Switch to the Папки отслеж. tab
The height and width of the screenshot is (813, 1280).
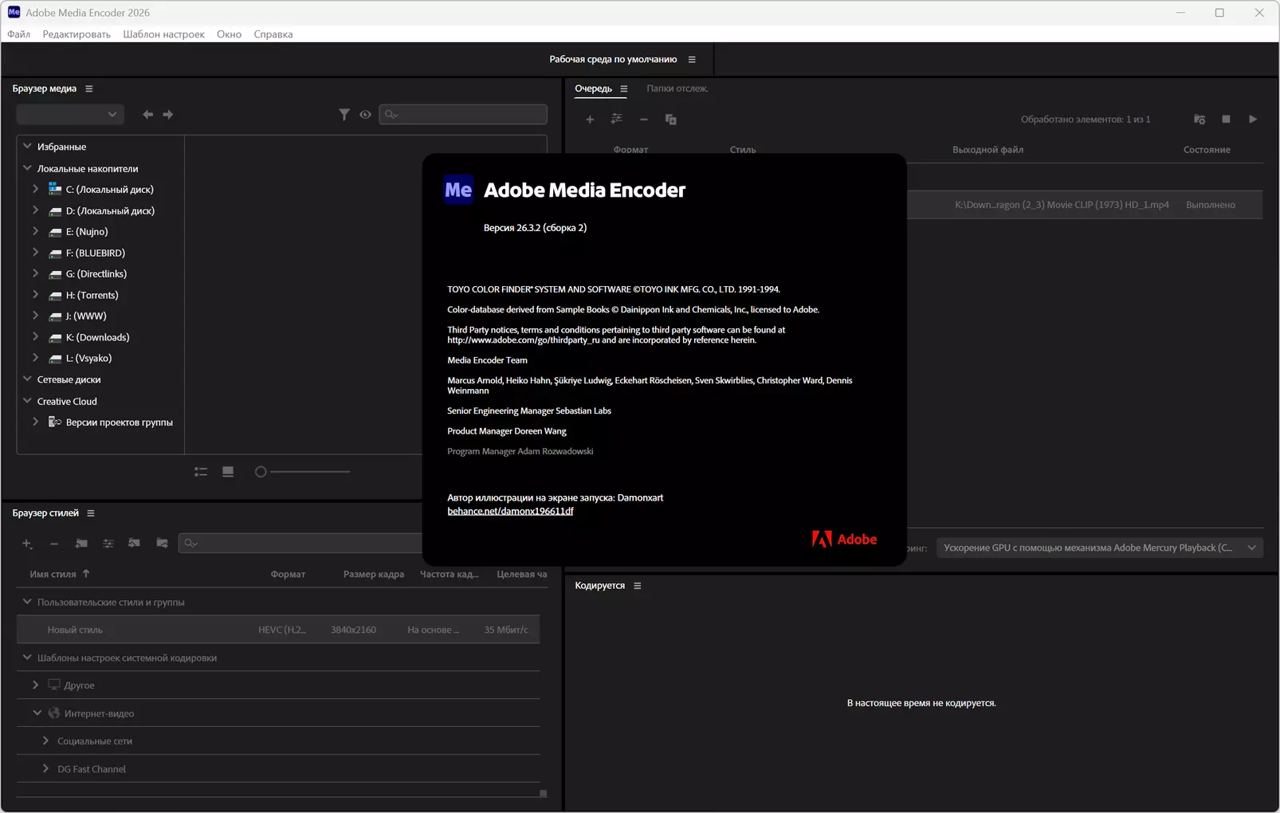pos(677,88)
